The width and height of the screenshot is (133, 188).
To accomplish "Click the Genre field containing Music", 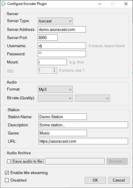I will [x=63, y=133].
